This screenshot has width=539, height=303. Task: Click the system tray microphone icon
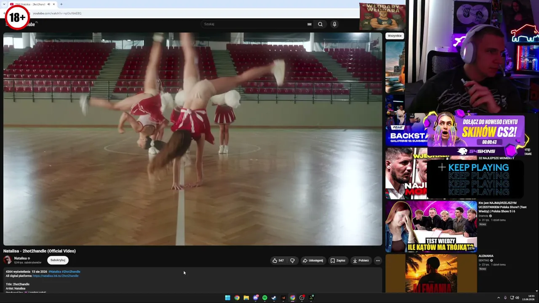pyautogui.click(x=505, y=298)
